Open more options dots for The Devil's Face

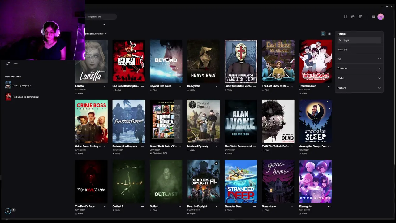(105, 206)
